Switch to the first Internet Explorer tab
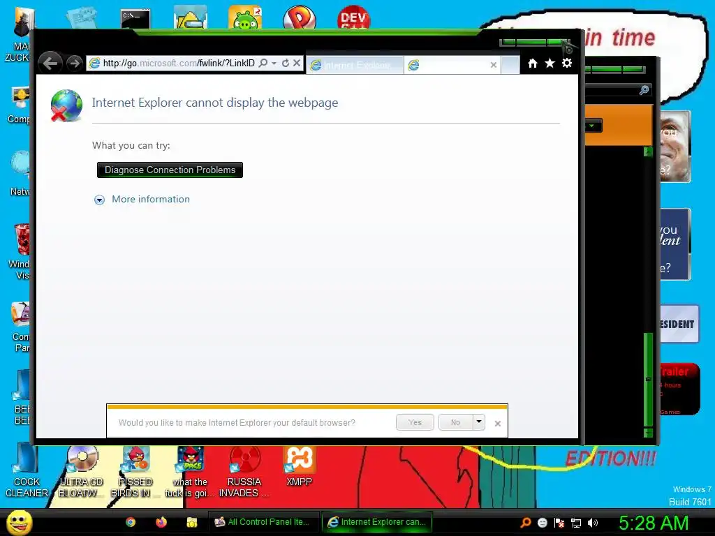This screenshot has width=715, height=536. tap(355, 65)
